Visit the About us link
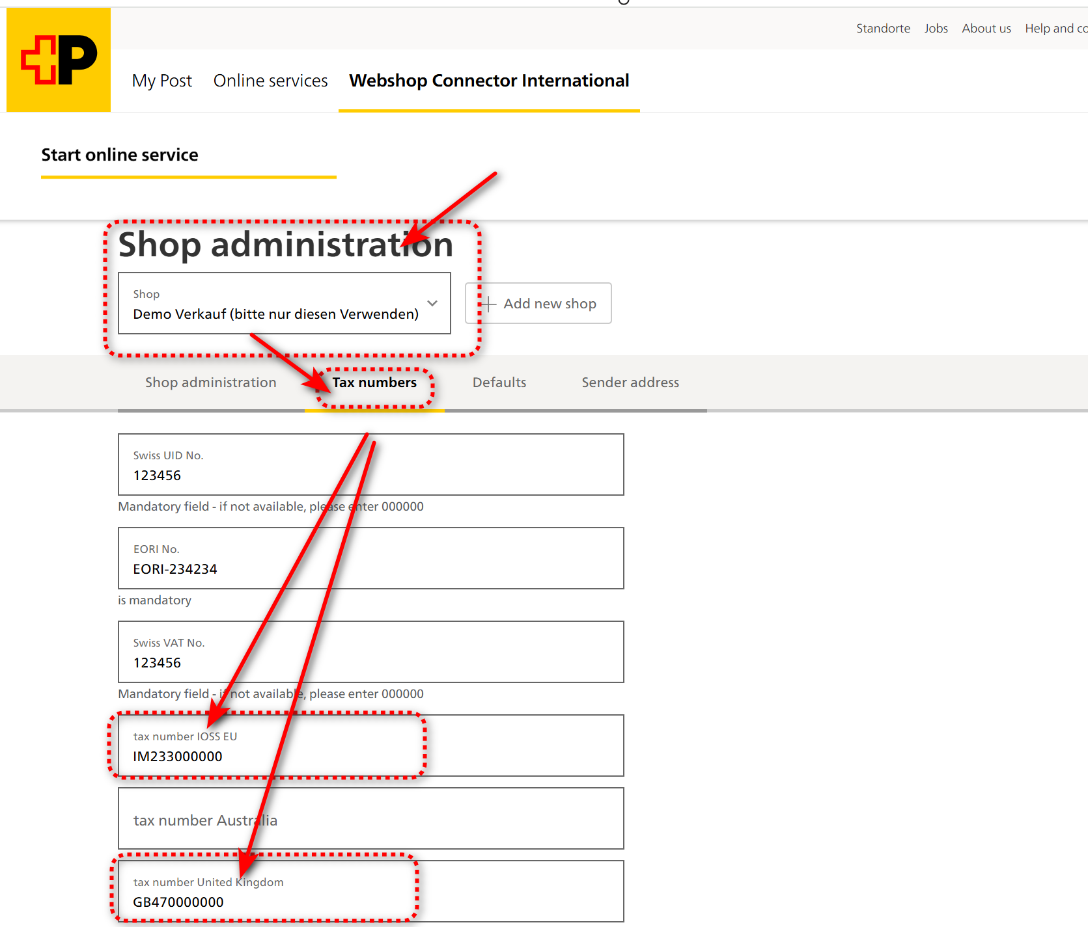The image size is (1088, 927). [x=986, y=29]
